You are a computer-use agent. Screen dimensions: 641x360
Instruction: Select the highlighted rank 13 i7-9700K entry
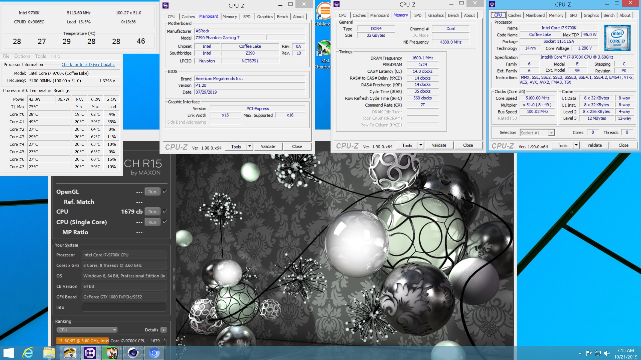point(109,340)
